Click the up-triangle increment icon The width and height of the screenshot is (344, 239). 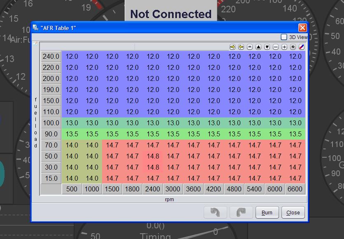click(258, 47)
